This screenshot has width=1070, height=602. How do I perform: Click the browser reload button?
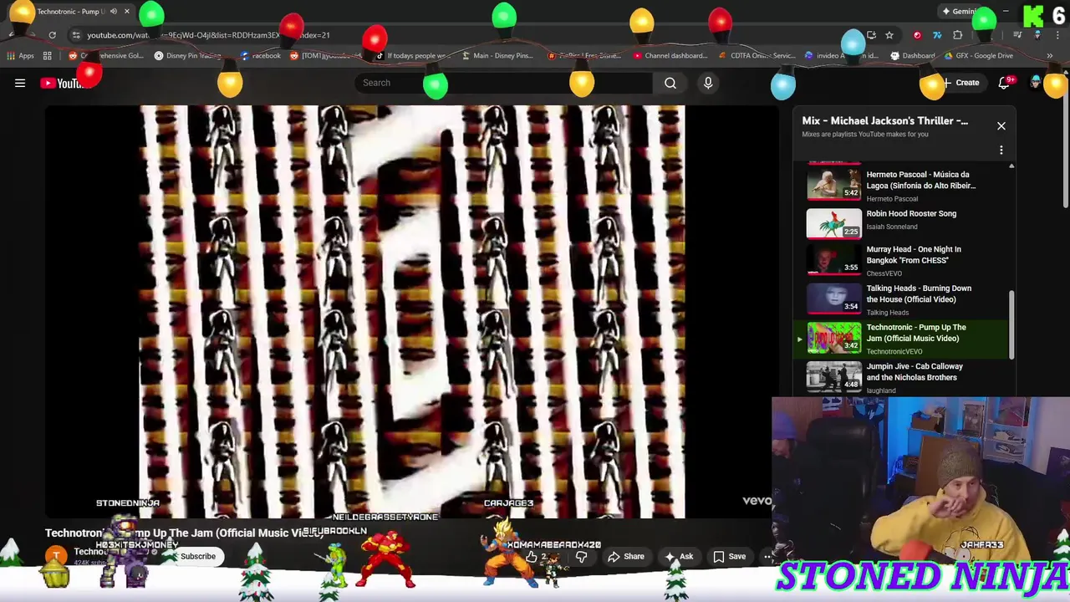click(x=52, y=35)
